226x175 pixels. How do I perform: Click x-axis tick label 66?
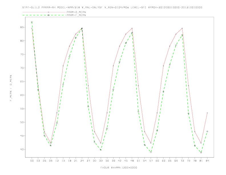(170, 161)
